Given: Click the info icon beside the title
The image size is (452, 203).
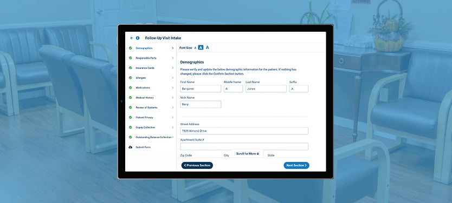Looking at the screenshot, I should pyautogui.click(x=138, y=38).
